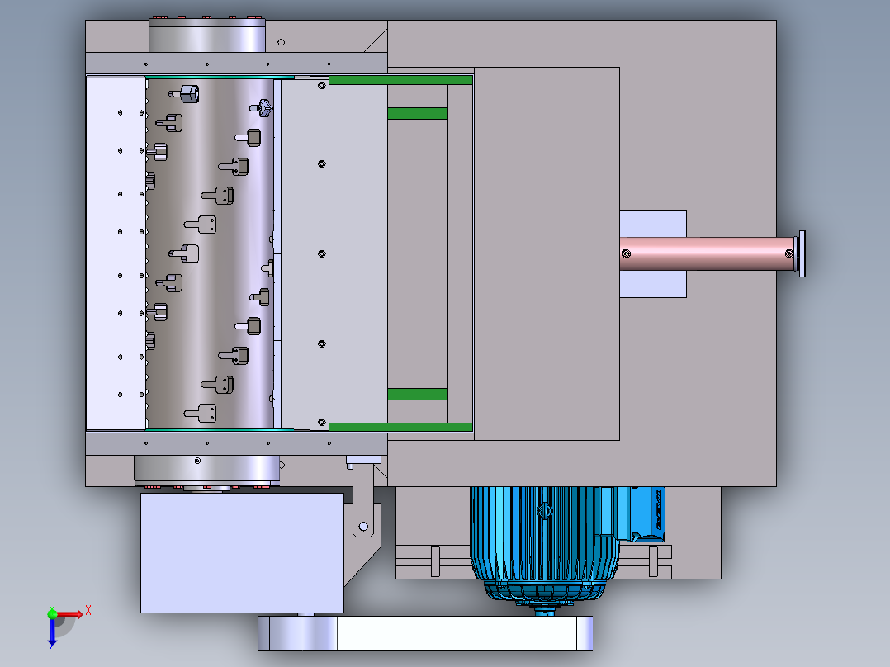The width and height of the screenshot is (890, 667).
Task: Select the top long green guide bar
Action: coord(400,80)
